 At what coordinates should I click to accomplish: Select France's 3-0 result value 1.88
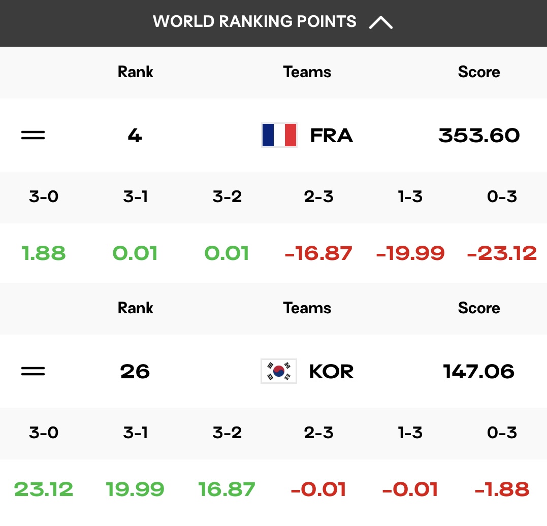point(44,253)
